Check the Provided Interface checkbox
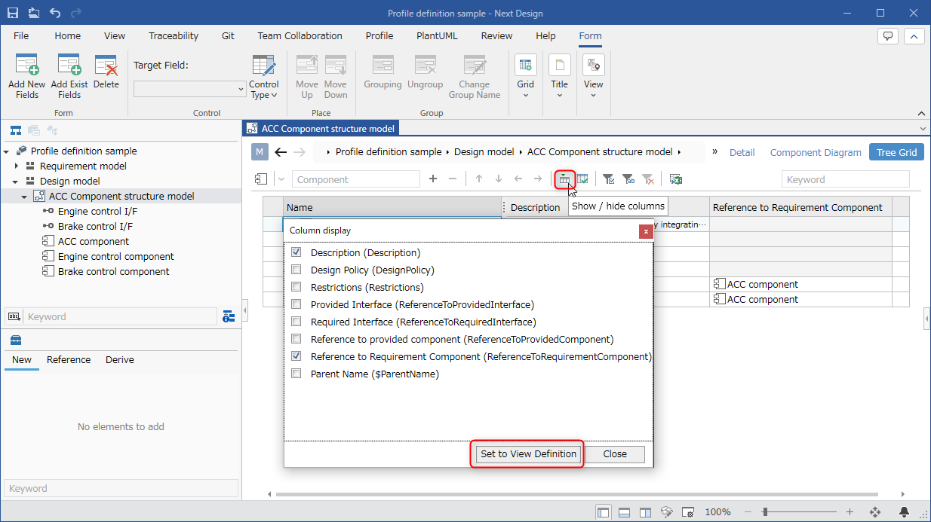Viewport: 931px width, 522px height. pyautogui.click(x=297, y=304)
